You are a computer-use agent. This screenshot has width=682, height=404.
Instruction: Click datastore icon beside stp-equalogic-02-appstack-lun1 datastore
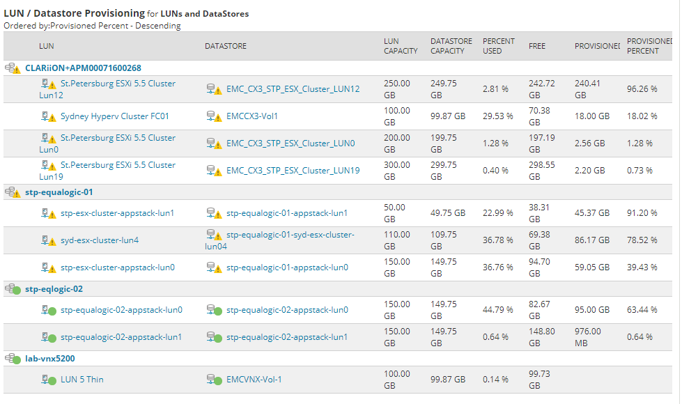click(x=215, y=337)
